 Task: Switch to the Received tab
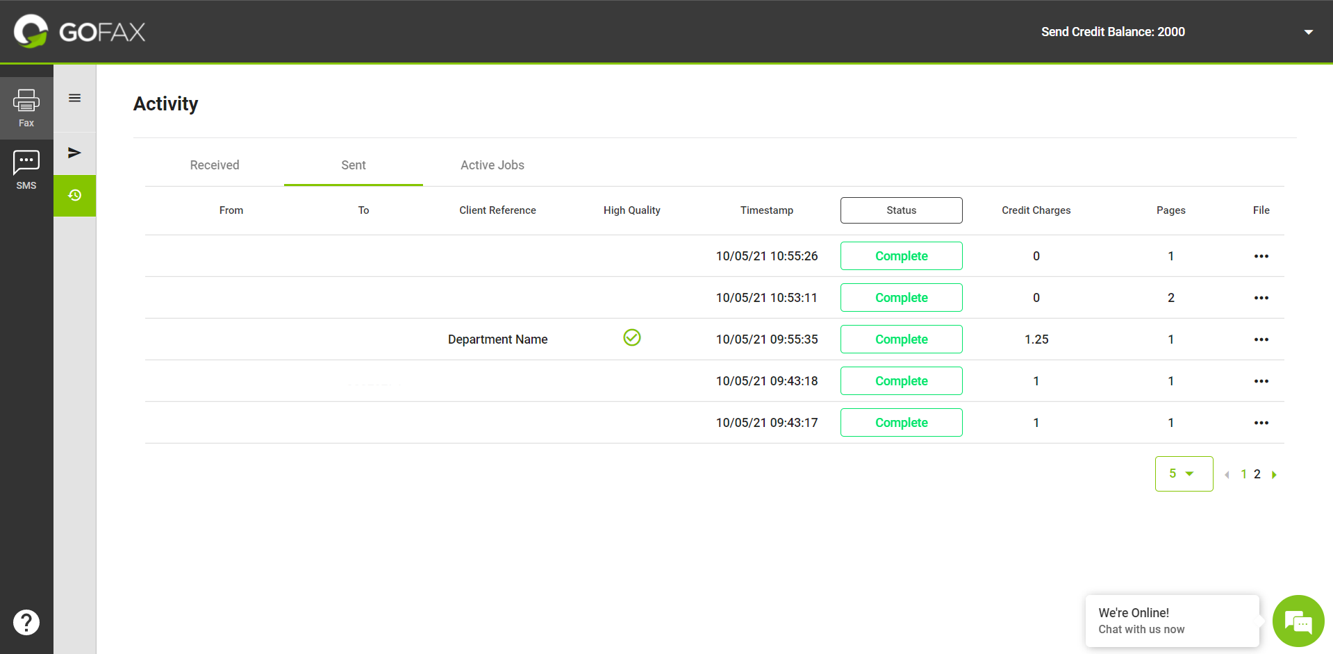pos(215,165)
